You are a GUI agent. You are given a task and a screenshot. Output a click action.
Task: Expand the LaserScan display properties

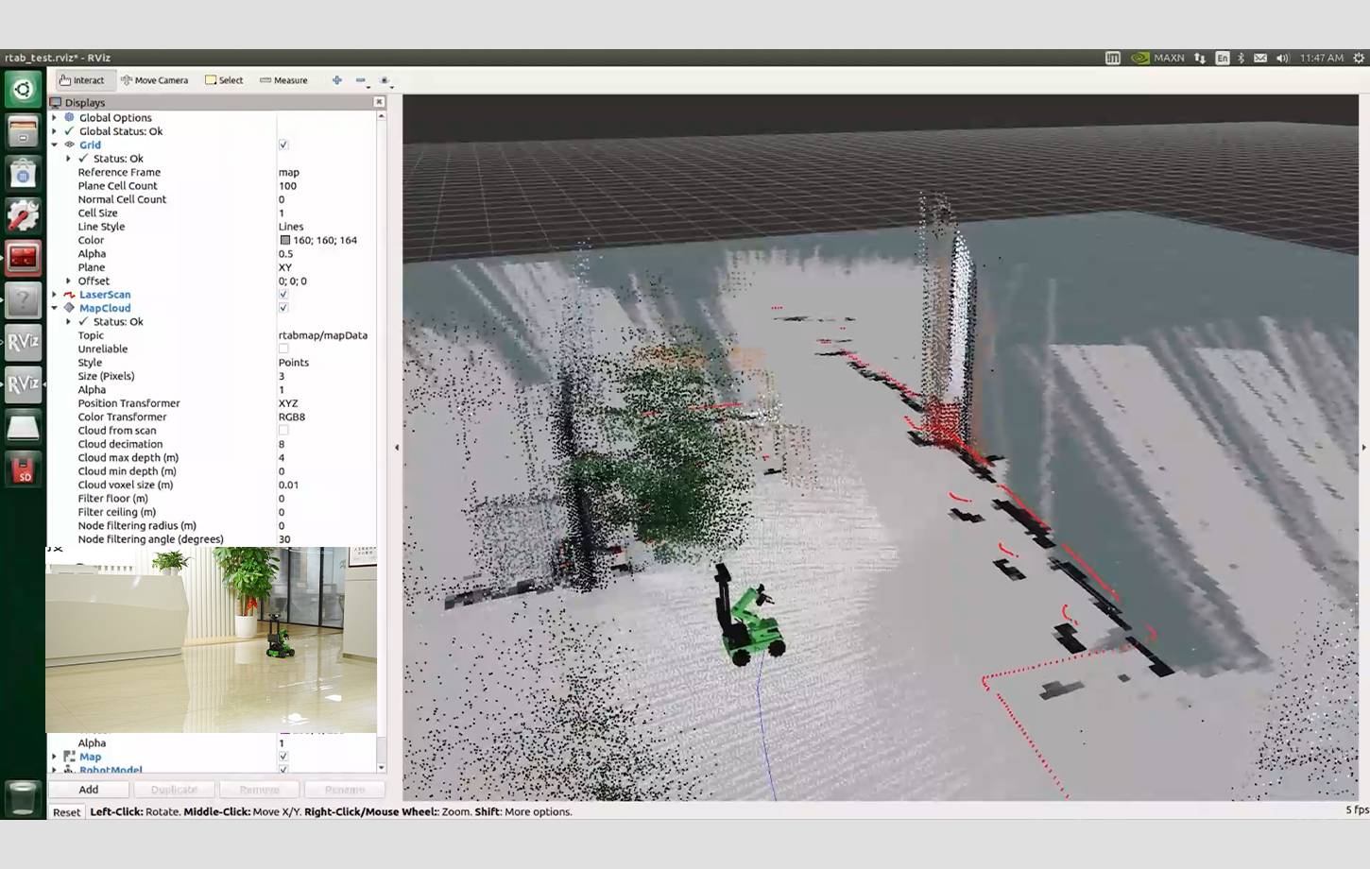(x=55, y=295)
